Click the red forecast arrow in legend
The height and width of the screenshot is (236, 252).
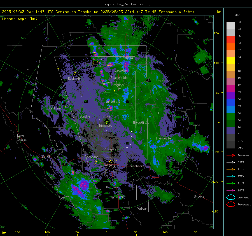[231, 155]
